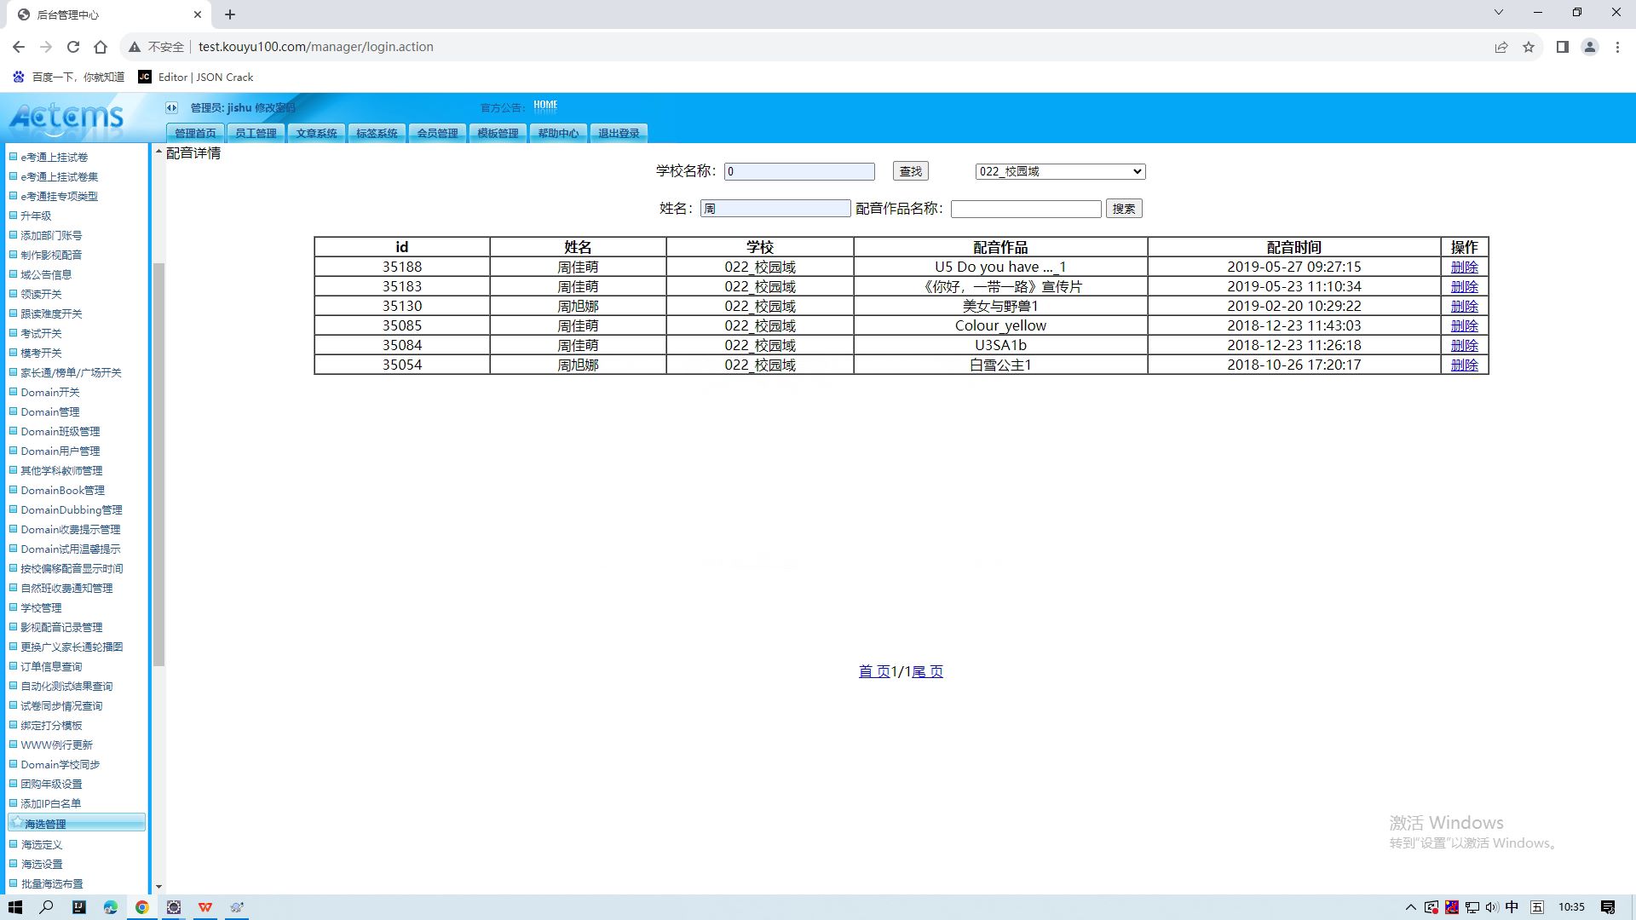Bookmark this page with the star icon
Image resolution: width=1636 pixels, height=920 pixels.
pyautogui.click(x=1529, y=47)
